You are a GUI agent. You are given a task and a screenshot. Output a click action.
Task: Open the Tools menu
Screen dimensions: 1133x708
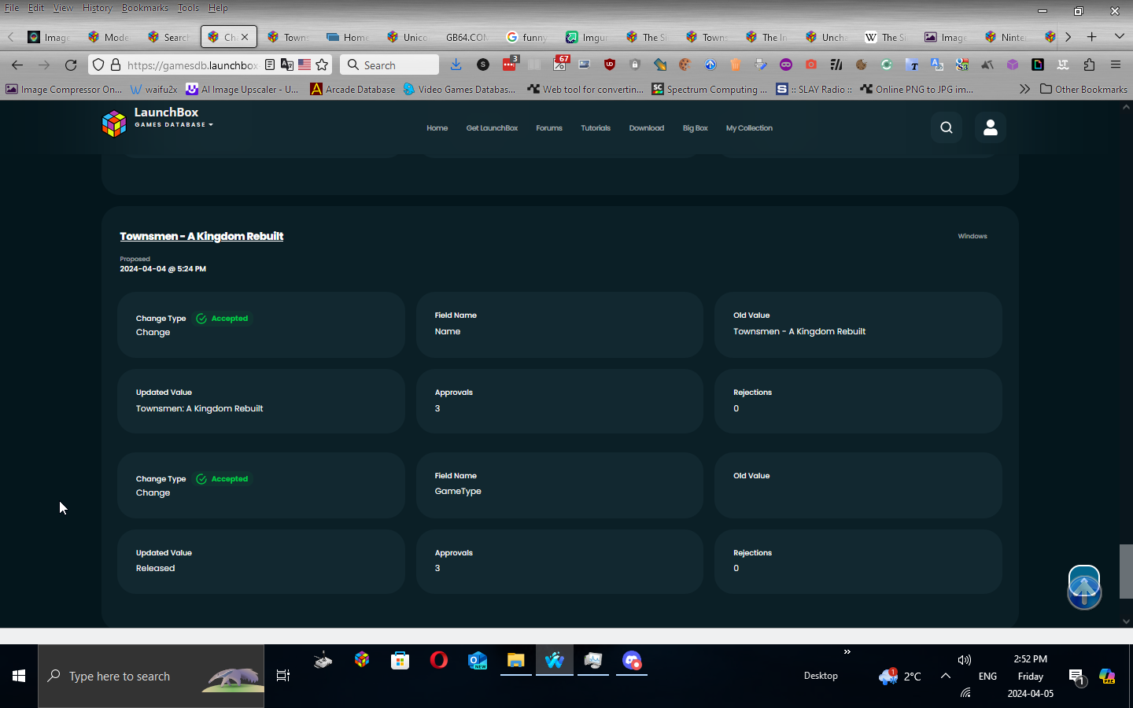tap(188, 8)
